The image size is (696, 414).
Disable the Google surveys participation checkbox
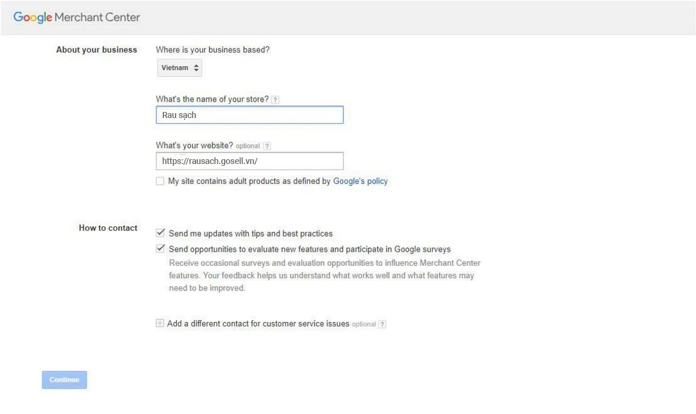click(159, 248)
